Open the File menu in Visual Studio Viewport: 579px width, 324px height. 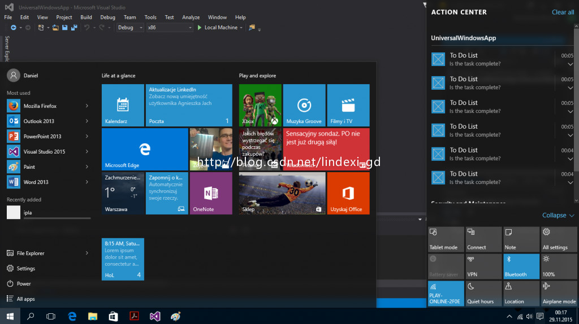(8, 17)
